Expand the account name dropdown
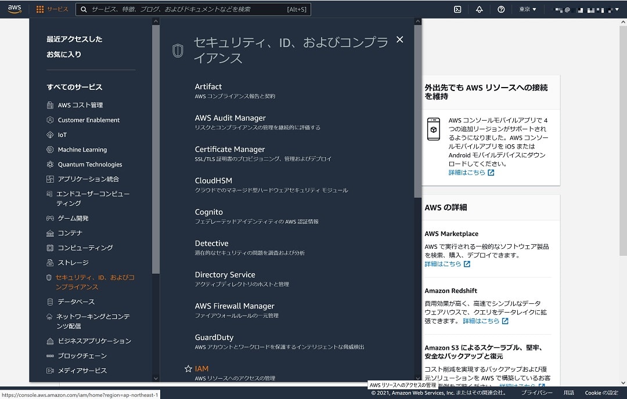627x399 pixels. (x=587, y=9)
